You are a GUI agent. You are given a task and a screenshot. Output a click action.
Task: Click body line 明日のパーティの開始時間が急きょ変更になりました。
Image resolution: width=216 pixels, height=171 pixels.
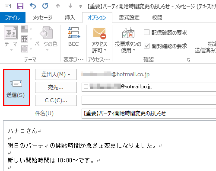(82, 145)
